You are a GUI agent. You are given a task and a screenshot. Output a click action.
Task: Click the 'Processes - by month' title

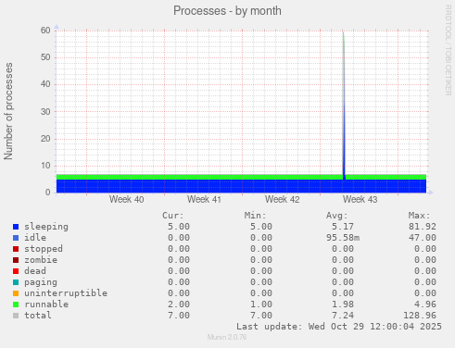(x=227, y=11)
